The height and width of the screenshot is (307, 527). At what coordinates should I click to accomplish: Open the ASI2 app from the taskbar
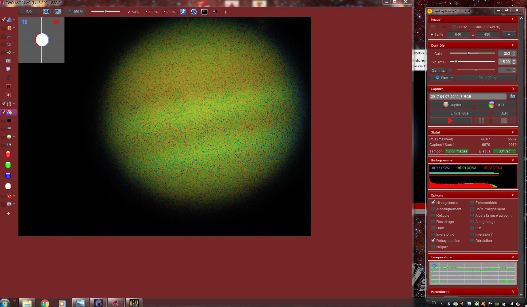tap(134, 303)
